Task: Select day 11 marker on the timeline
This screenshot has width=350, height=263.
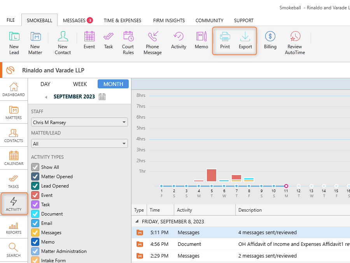Action: [286, 186]
